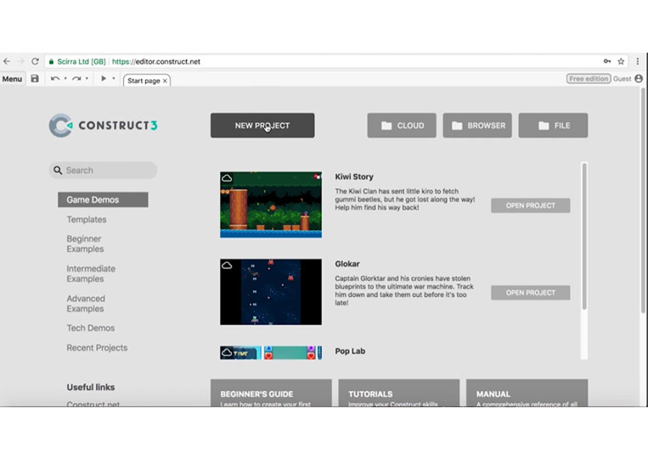The image size is (648, 459).
Task: Click the Free edition badge
Action: 589,78
